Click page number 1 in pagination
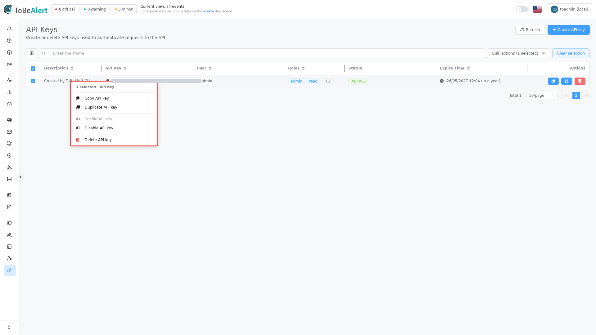Screen dimensions: 596x335 pos(576,96)
